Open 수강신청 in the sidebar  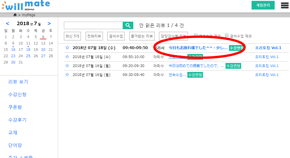(17, 94)
